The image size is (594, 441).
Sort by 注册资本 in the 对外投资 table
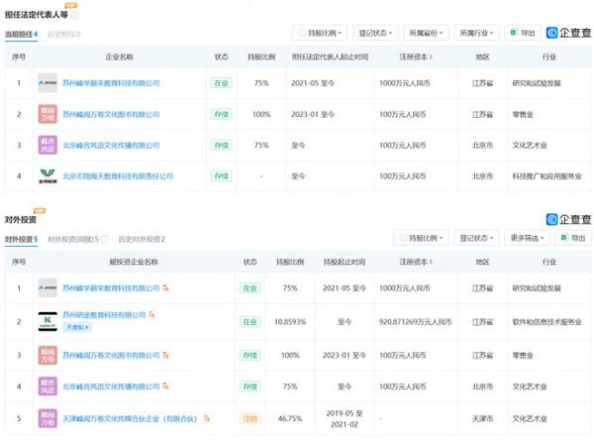pyautogui.click(x=416, y=263)
